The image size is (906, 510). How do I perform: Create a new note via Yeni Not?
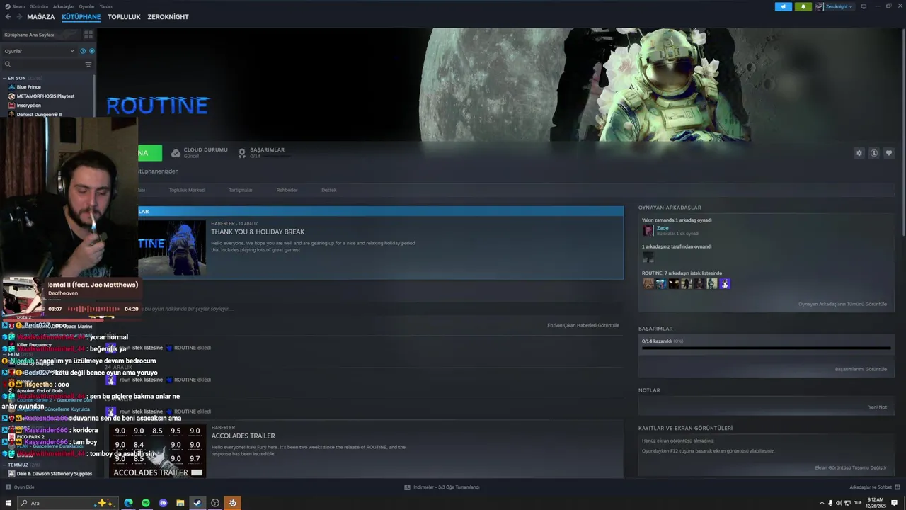(878, 407)
